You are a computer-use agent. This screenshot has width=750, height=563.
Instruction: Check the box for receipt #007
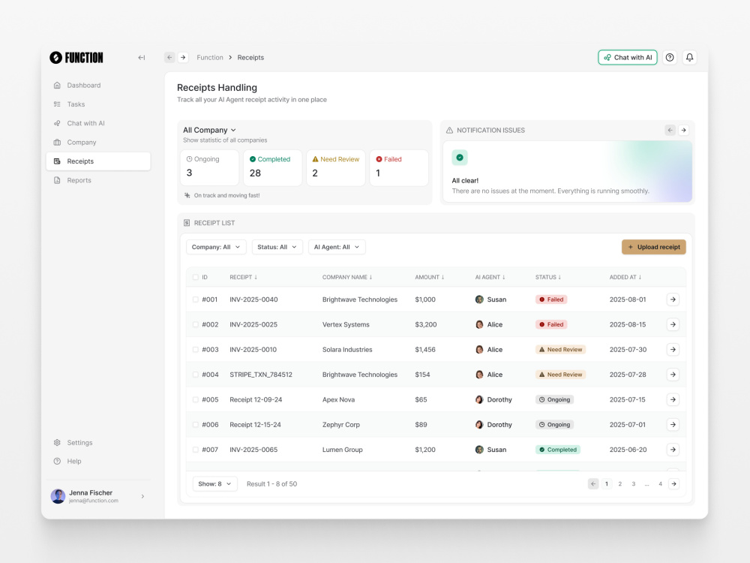click(x=195, y=450)
